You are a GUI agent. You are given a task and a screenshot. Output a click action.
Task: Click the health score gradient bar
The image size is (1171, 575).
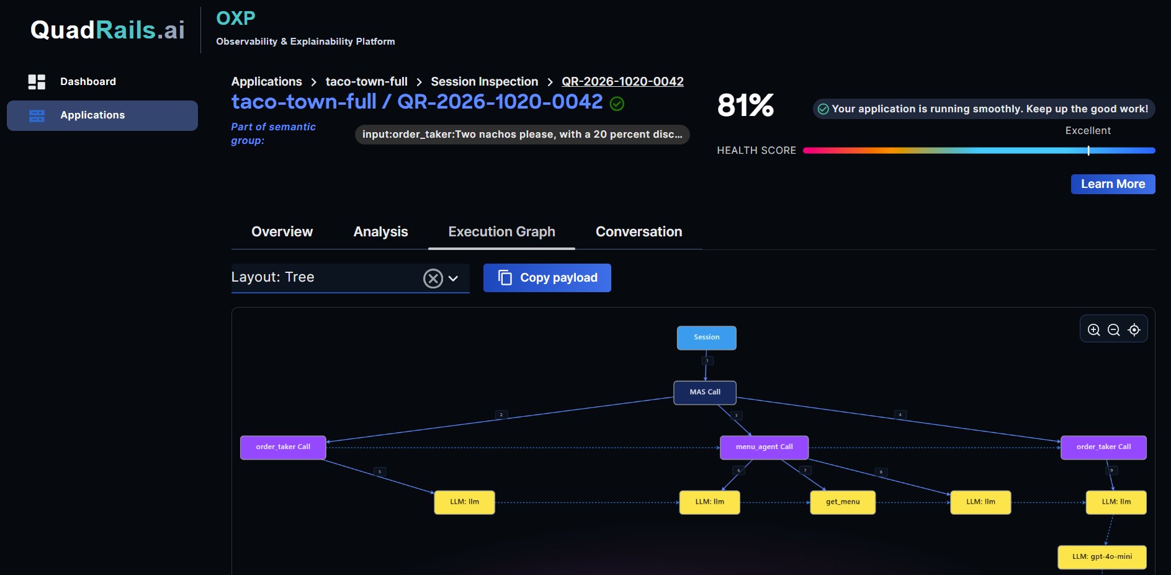[x=979, y=151]
